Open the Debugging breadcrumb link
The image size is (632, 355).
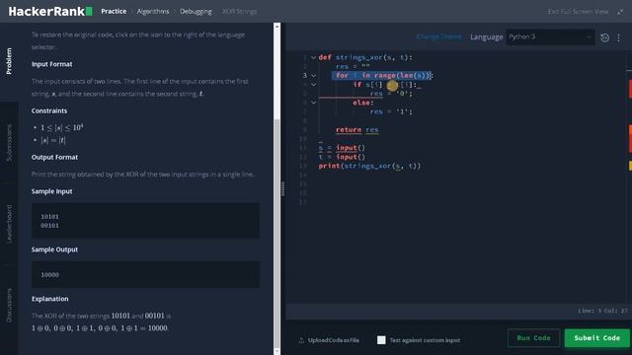196,11
